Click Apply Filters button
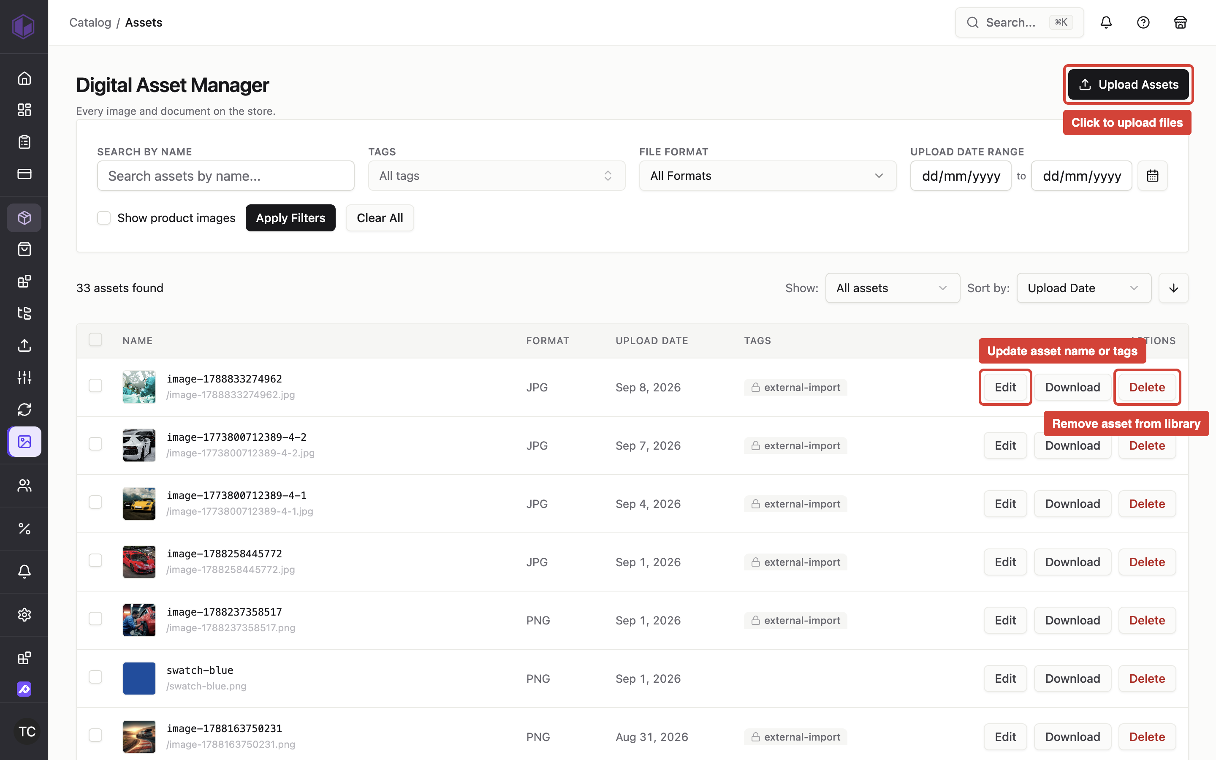This screenshot has width=1216, height=760. (x=290, y=217)
